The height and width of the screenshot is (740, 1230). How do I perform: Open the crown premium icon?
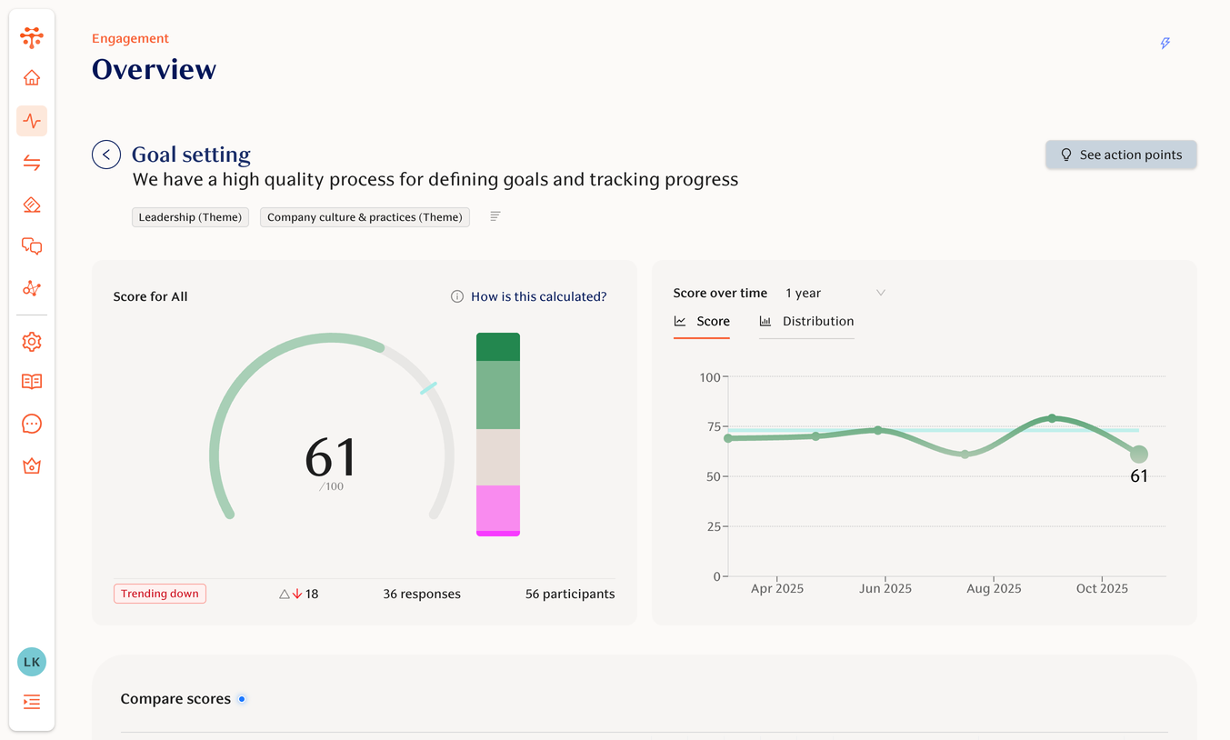(x=32, y=465)
